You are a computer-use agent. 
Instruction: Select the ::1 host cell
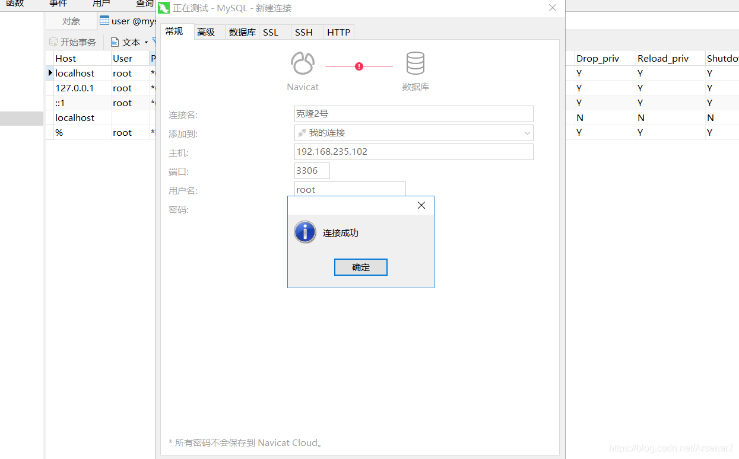click(82, 103)
